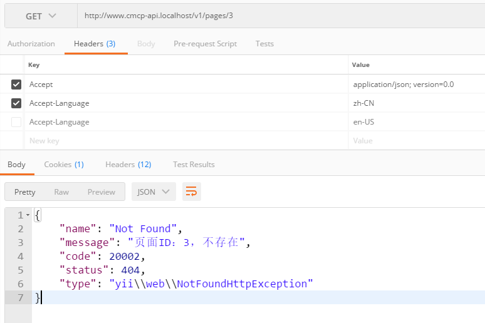Image resolution: width=485 pixels, height=323 pixels.
Task: Open the Pre-request Script tab
Action: click(205, 44)
